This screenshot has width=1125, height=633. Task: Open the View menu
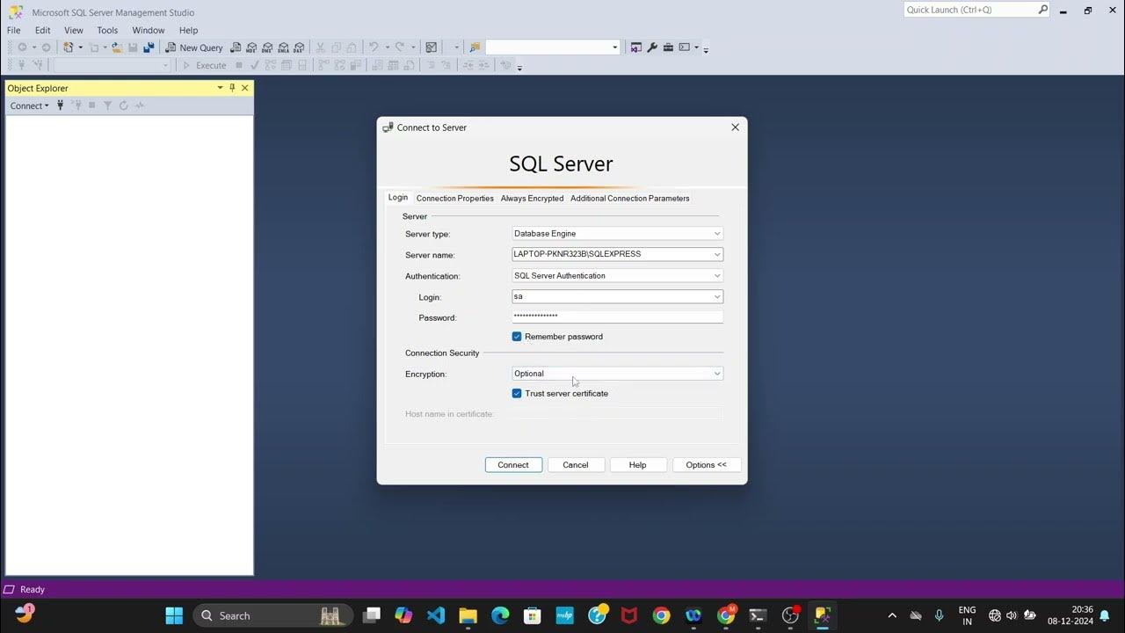click(74, 30)
